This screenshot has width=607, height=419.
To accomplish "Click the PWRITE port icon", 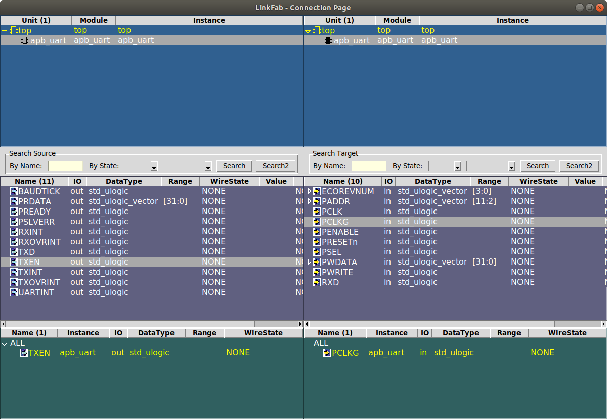I will pyautogui.click(x=317, y=272).
